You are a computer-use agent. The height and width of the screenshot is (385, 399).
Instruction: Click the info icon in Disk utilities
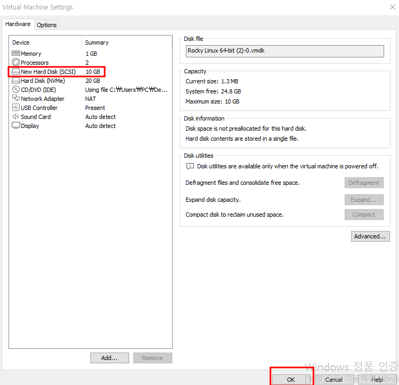pos(190,166)
